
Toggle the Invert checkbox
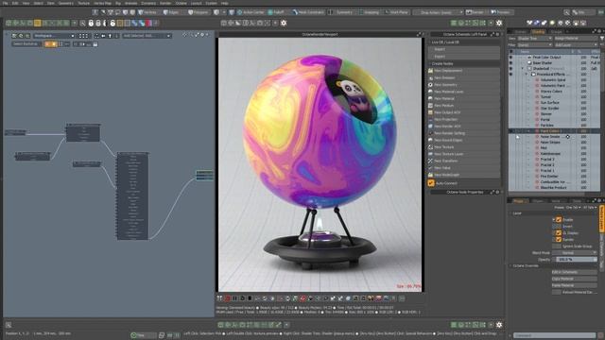click(559, 227)
